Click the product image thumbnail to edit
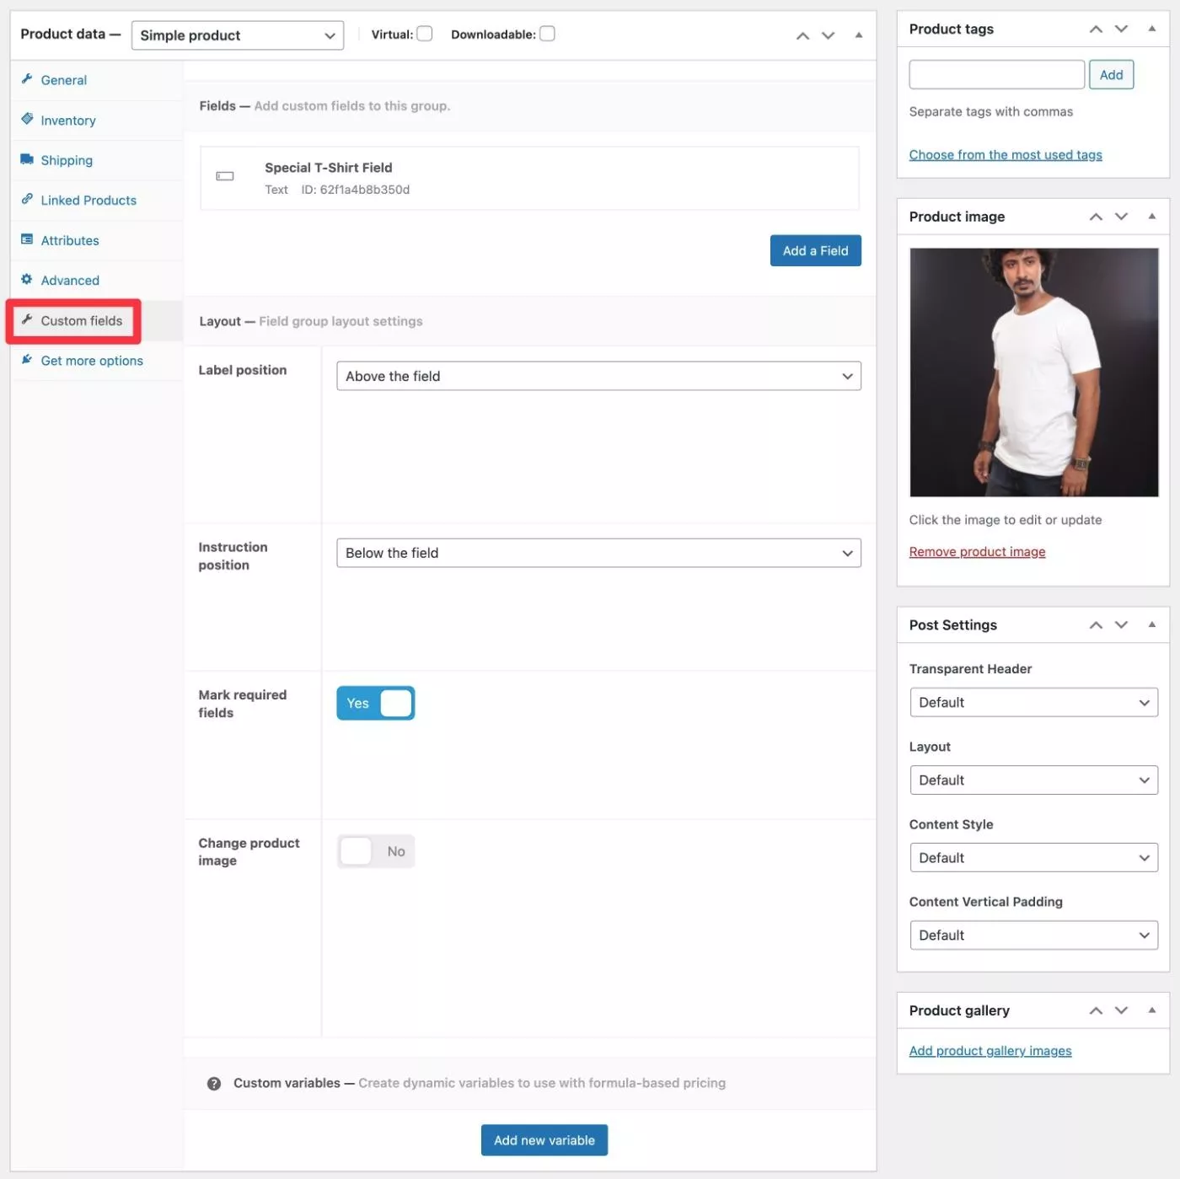The image size is (1180, 1179). pos(1033,372)
